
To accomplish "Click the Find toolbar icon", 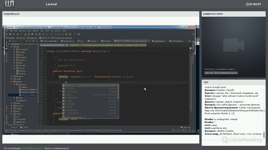I will 36,34.
